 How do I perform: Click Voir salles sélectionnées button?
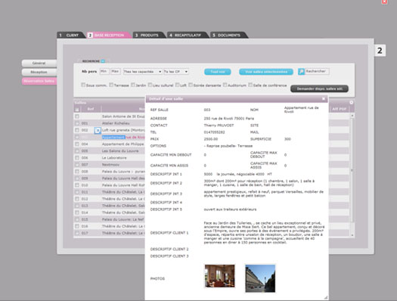pyautogui.click(x=266, y=72)
